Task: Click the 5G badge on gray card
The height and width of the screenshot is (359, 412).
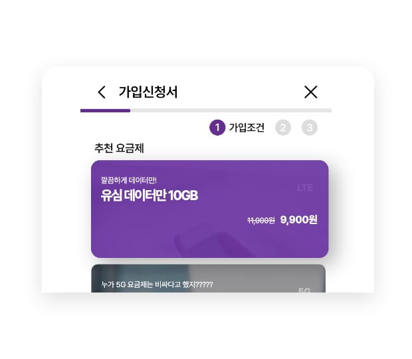Action: [x=304, y=290]
